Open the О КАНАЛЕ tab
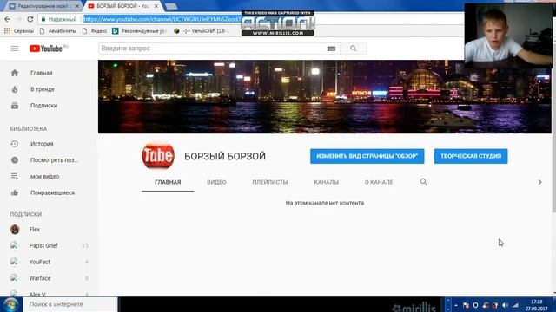Image resolution: width=556 pixels, height=312 pixels. click(x=379, y=182)
